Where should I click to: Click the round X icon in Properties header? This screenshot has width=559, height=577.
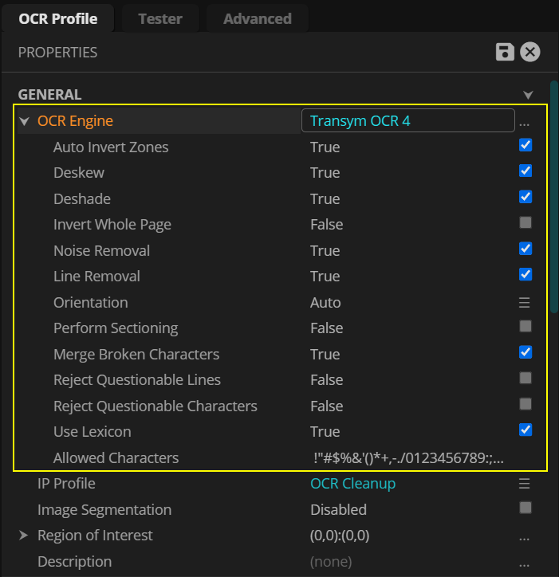click(x=530, y=53)
